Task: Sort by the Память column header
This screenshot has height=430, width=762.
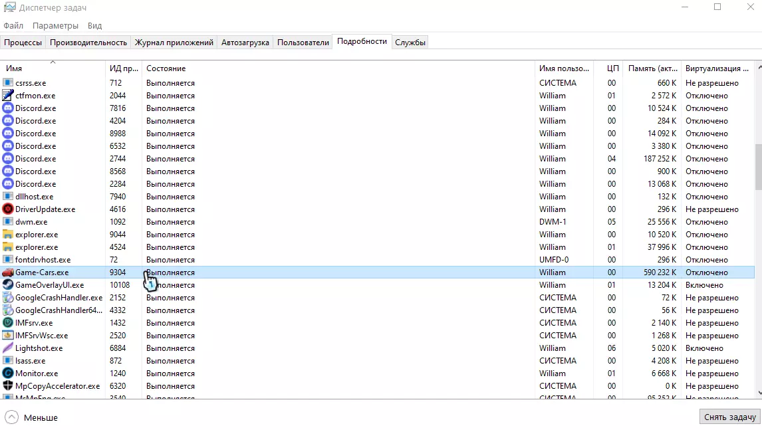Action: (x=652, y=68)
